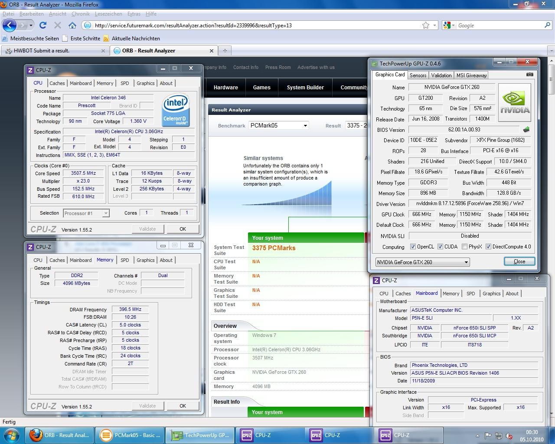Open the System Builder navigation link

[305, 87]
